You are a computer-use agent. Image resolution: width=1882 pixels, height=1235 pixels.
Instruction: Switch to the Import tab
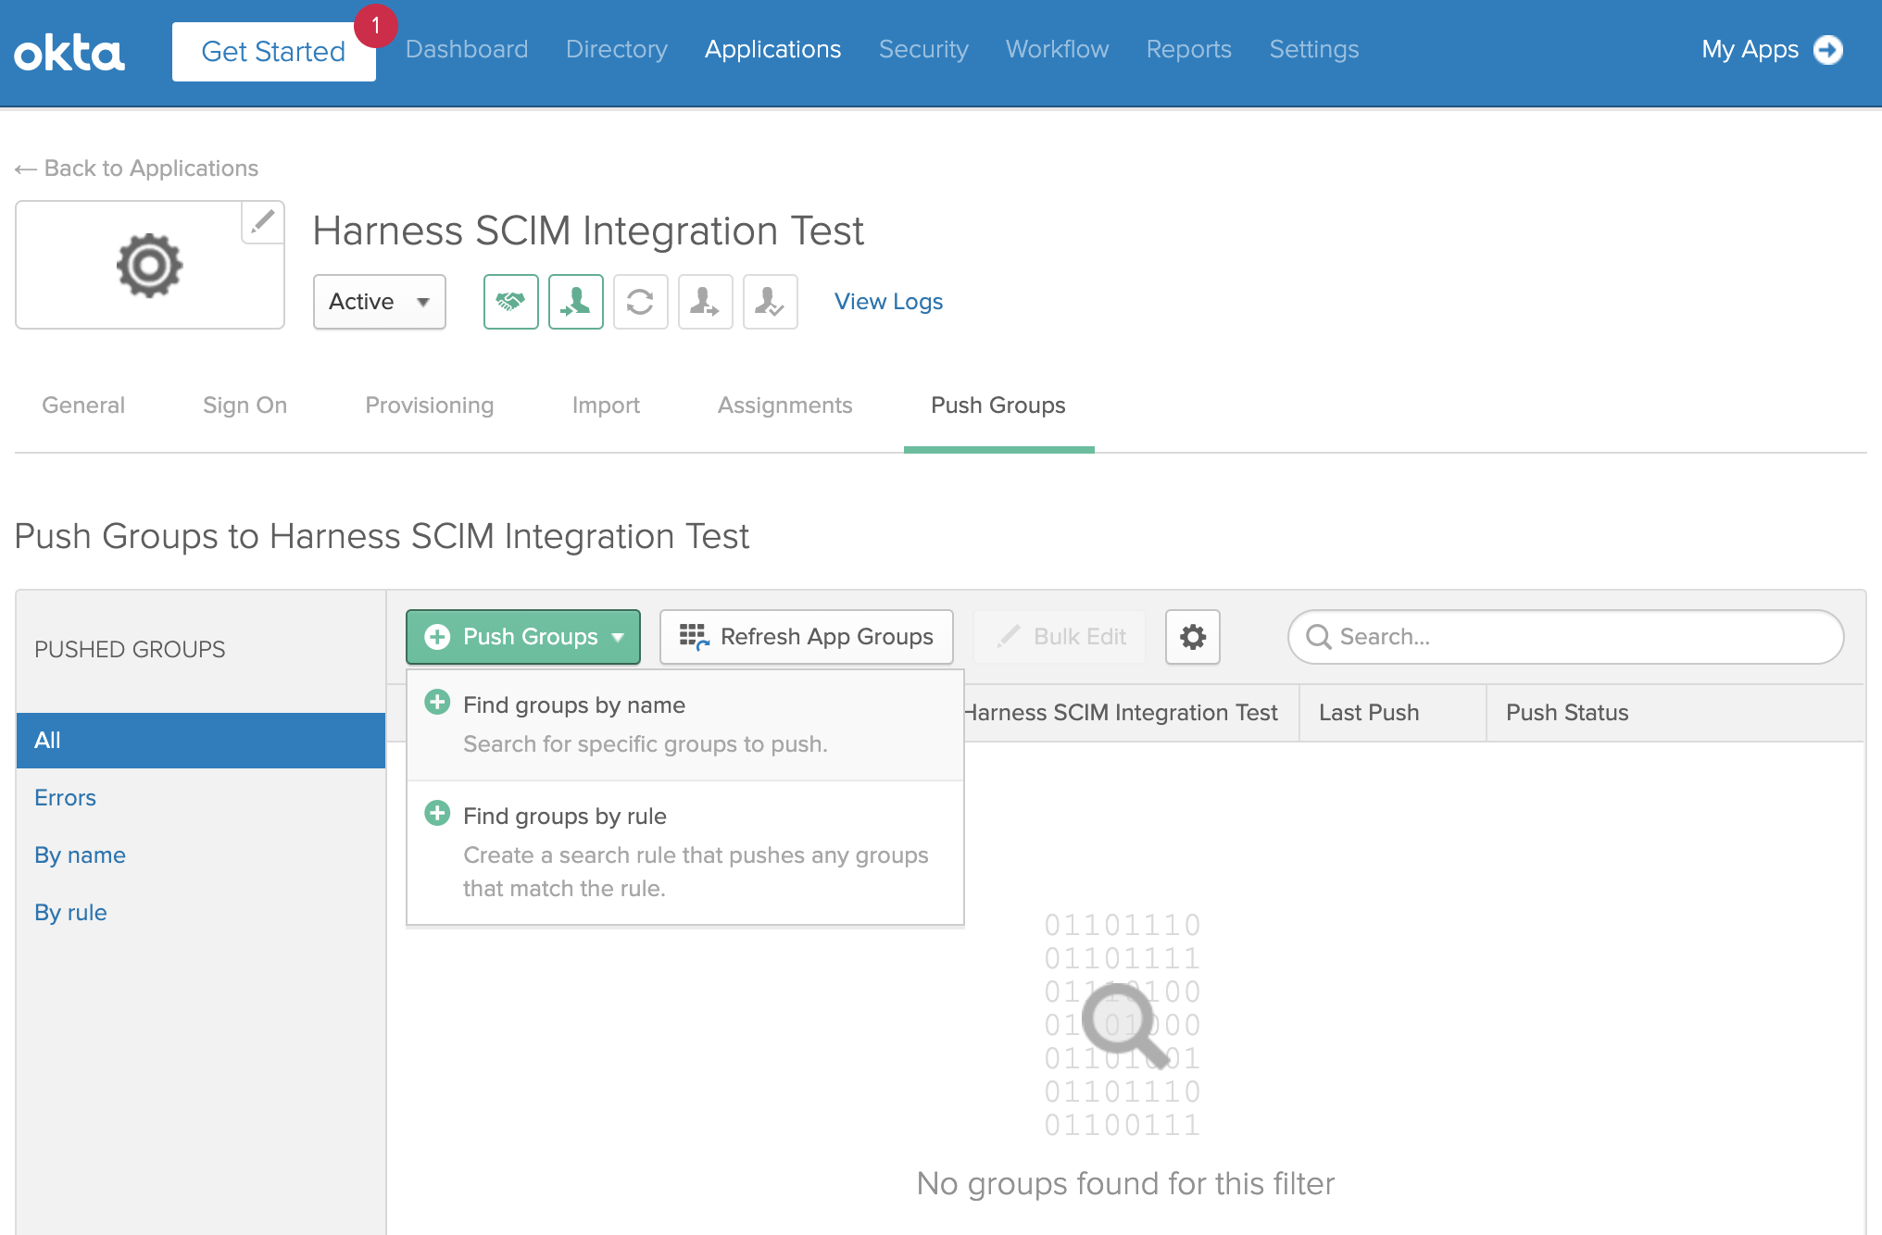click(606, 405)
